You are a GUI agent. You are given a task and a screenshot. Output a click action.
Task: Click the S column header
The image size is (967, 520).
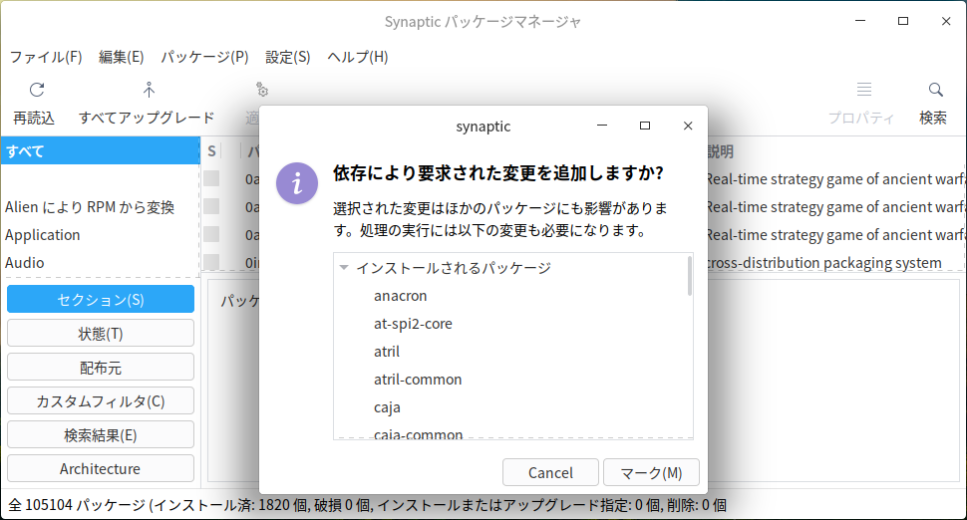[x=211, y=151]
